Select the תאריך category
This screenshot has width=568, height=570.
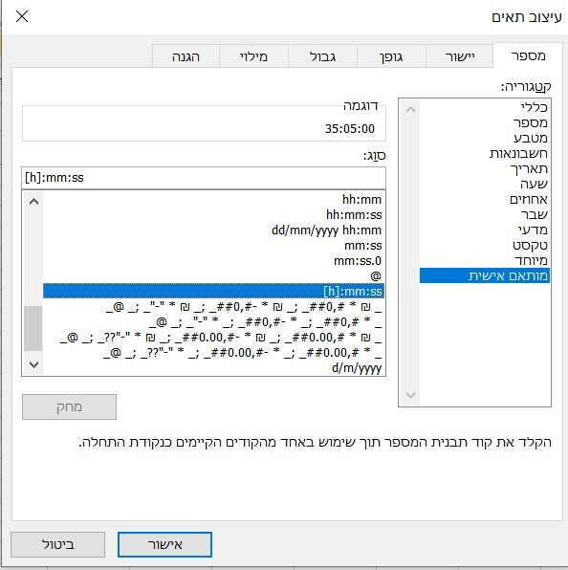coord(485,168)
